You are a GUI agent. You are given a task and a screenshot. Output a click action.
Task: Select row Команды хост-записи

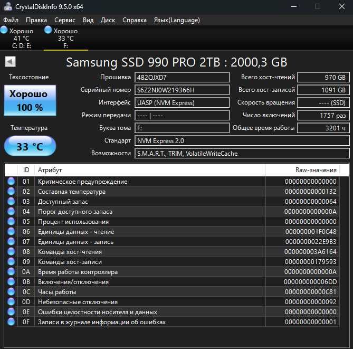172,261
